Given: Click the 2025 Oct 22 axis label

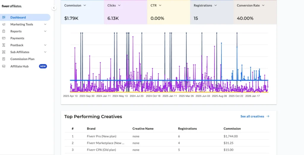Looking at the screenshot, I should pyautogui.click(x=236, y=96).
